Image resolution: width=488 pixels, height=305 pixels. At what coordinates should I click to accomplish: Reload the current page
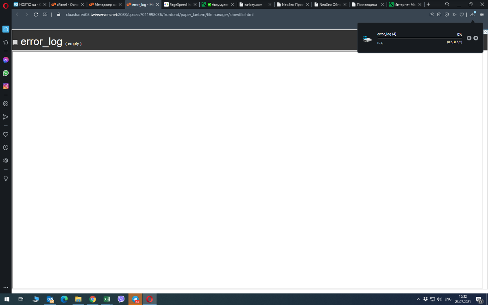[36, 14]
